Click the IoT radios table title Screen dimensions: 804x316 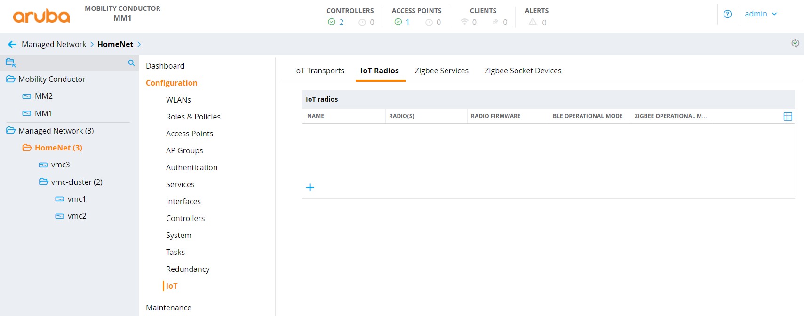click(x=322, y=99)
